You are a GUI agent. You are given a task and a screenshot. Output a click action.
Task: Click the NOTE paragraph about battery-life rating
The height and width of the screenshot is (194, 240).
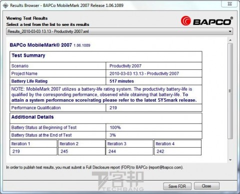tap(104, 95)
